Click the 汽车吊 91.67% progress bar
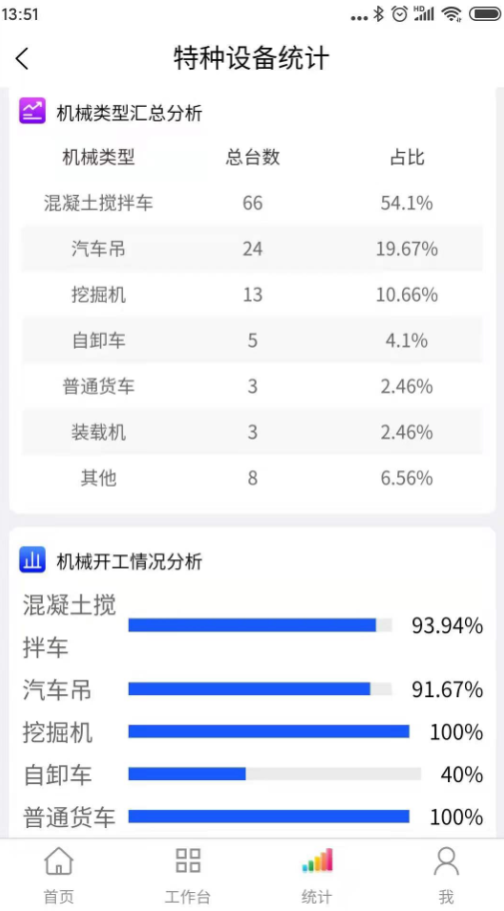Screen dimensions: 504x911 [260, 688]
